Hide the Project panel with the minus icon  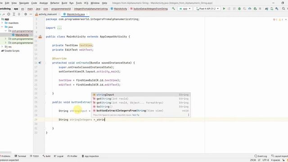point(31,14)
